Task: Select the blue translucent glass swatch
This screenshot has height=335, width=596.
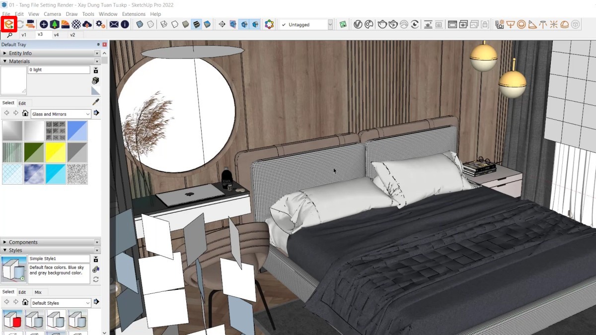Action: (x=77, y=131)
